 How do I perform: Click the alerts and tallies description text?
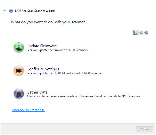tap(84, 96)
